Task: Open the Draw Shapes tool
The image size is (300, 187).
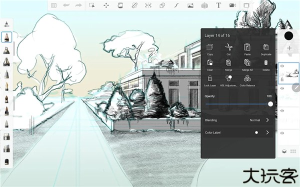Action: point(162,5)
